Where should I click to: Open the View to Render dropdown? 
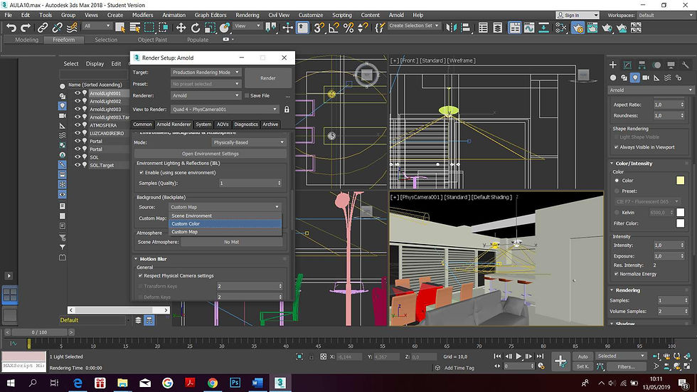pyautogui.click(x=225, y=109)
